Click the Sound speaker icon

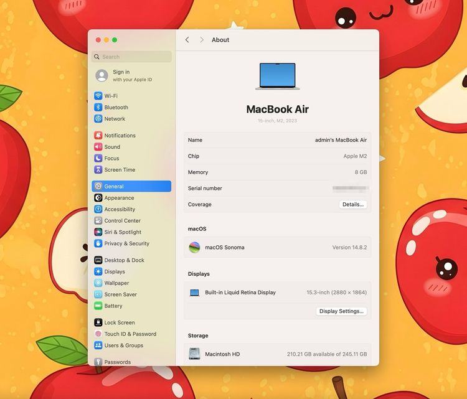point(98,147)
